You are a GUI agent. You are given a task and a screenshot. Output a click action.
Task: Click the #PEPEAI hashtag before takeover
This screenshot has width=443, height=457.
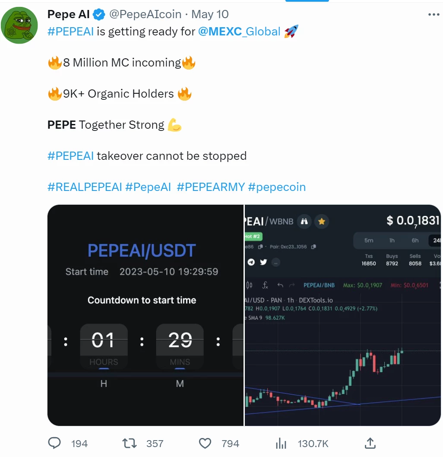(70, 156)
